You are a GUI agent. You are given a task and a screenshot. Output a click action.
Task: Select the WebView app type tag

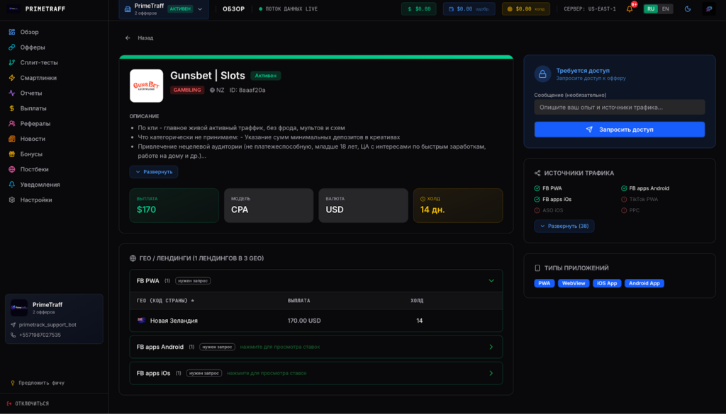(x=573, y=283)
